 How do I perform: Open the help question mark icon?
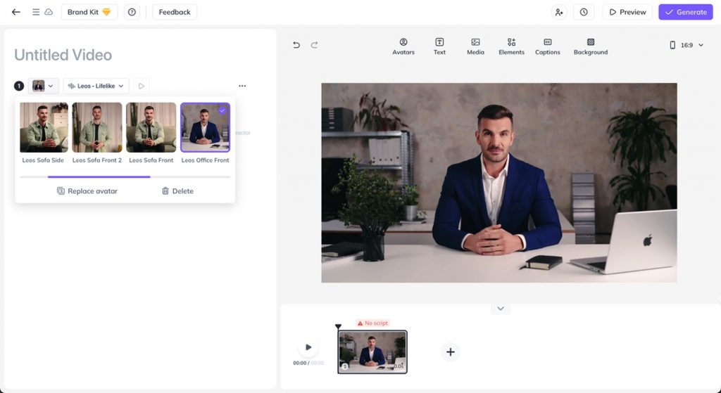132,12
